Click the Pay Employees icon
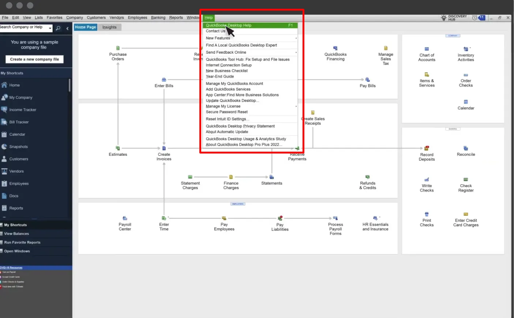The width and height of the screenshot is (514, 318). (x=224, y=218)
